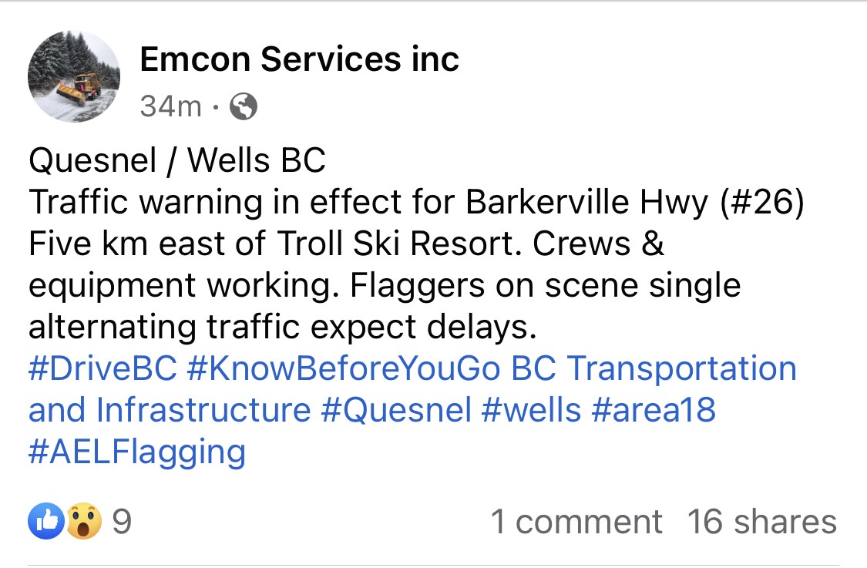Visit BC Transportation and Infrastructure page
The height and width of the screenshot is (568, 867).
pyautogui.click(x=654, y=368)
